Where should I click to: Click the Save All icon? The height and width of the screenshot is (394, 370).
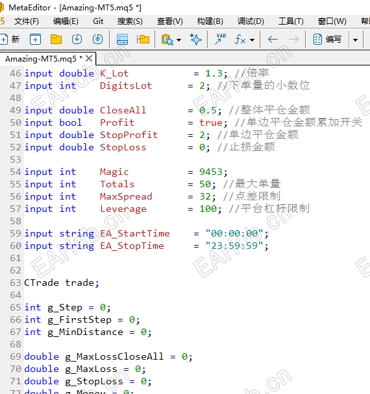97,39
